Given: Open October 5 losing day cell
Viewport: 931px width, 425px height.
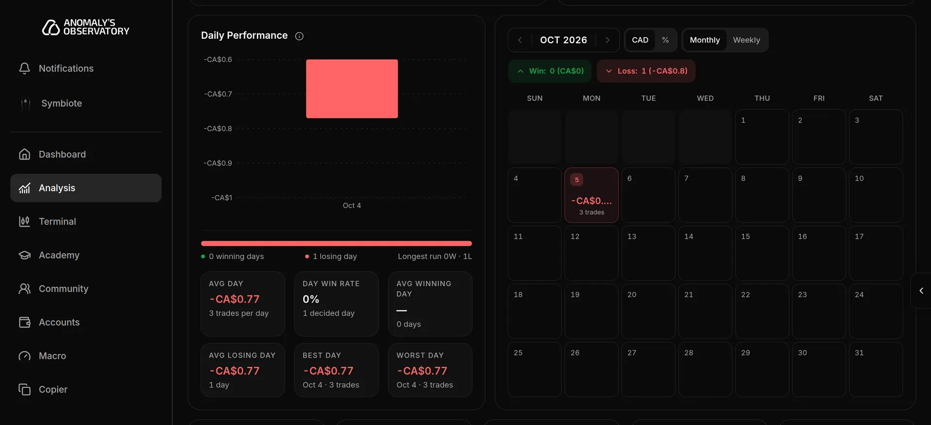Looking at the screenshot, I should point(592,195).
